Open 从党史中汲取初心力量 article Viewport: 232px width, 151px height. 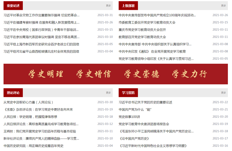coord(28,102)
